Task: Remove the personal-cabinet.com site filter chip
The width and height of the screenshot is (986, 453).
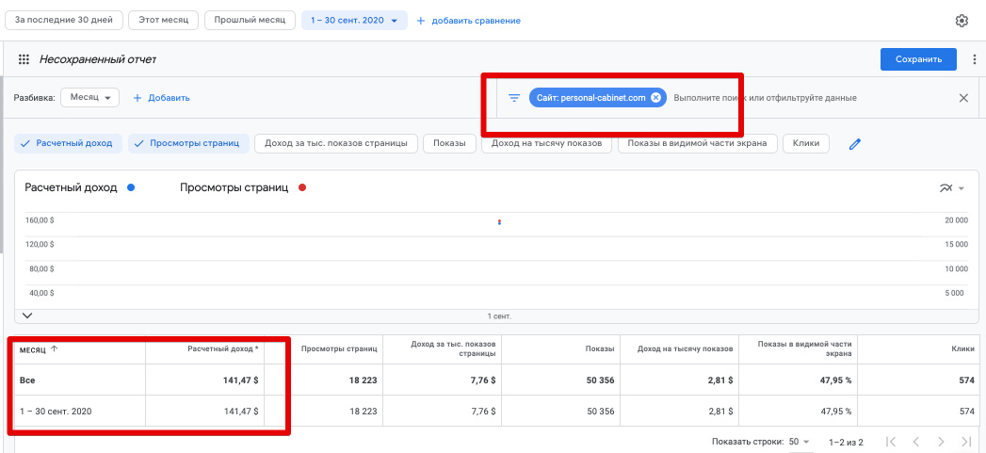Action: [x=655, y=98]
